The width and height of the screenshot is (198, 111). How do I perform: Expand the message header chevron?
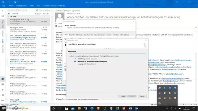click(196, 27)
